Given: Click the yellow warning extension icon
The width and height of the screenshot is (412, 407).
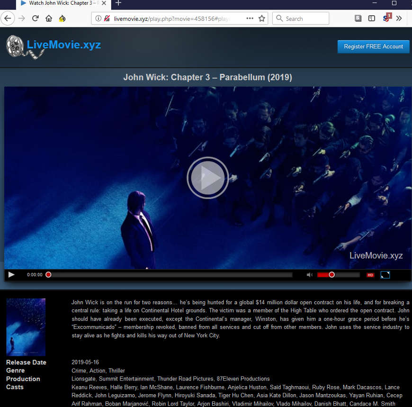Looking at the screenshot, I should coord(62,18).
